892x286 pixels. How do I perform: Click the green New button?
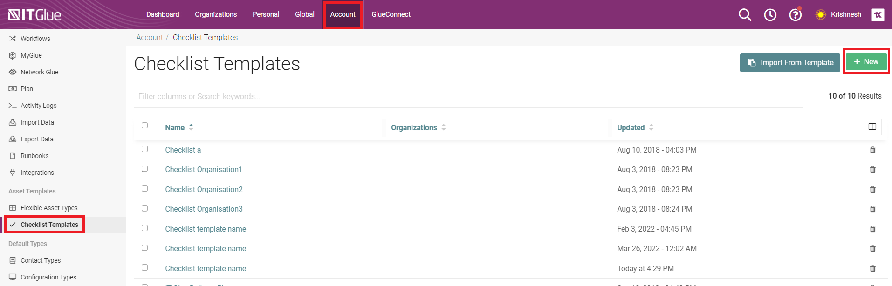click(x=866, y=61)
